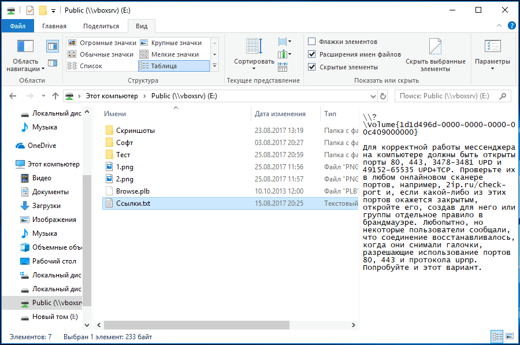Click the Up arrow navigation icon
Viewport: 520px width, 345px height.
tap(55, 96)
